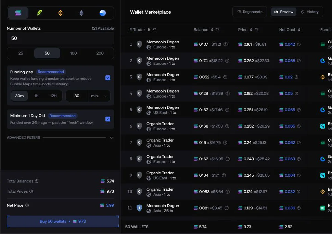
Task: Click balance info icon beside $18.22
Action: [x=227, y=61]
